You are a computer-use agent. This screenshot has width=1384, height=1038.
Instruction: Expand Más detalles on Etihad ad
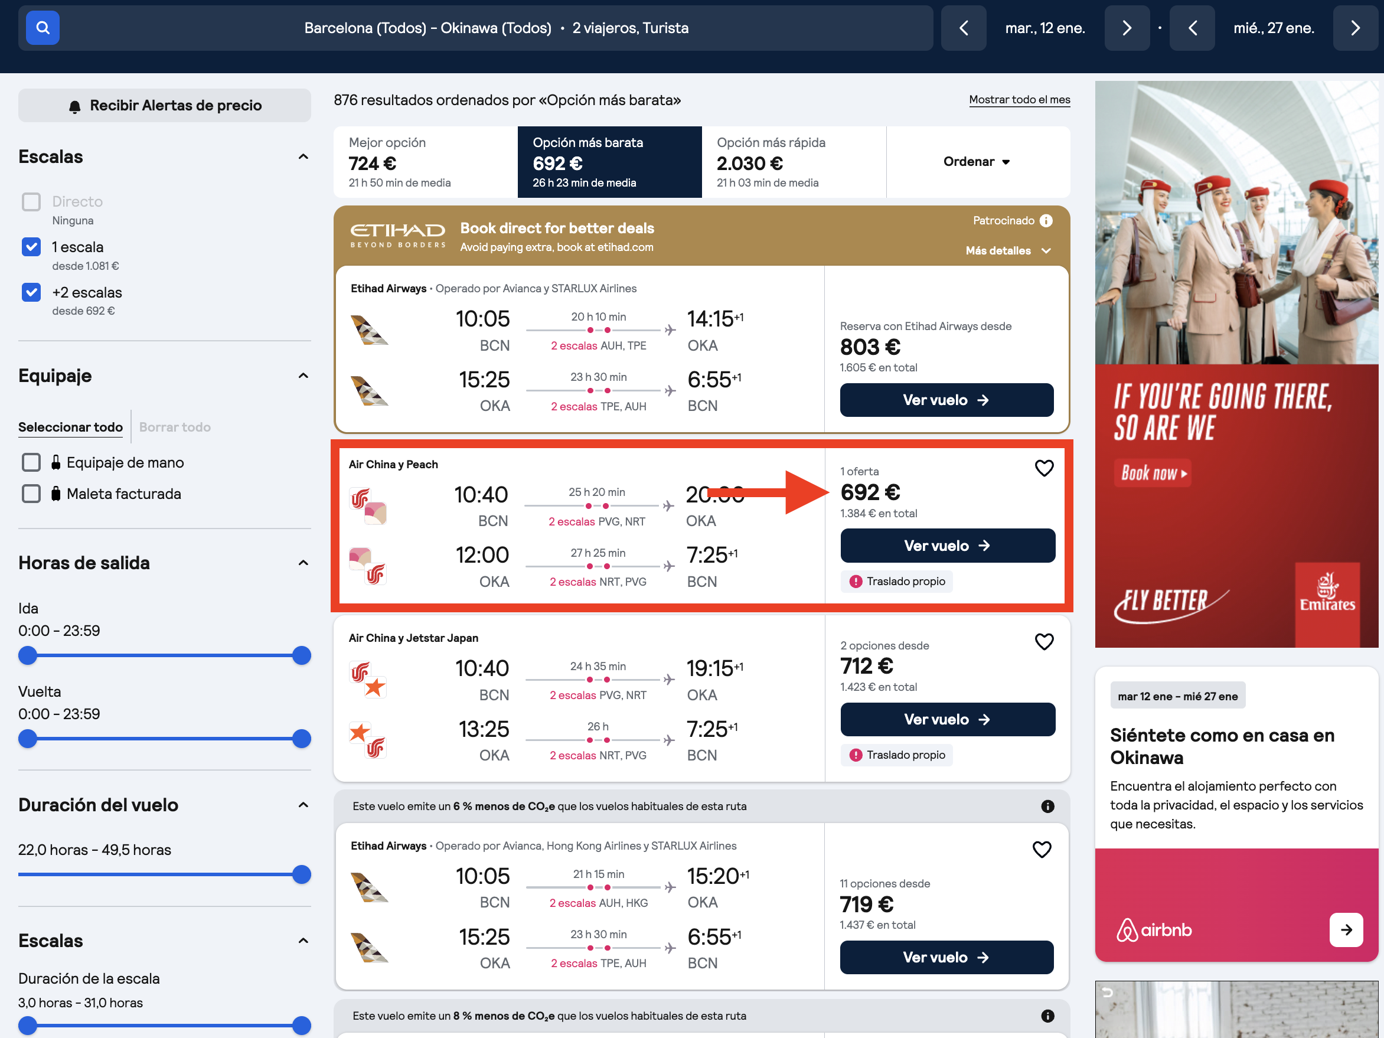click(1008, 251)
